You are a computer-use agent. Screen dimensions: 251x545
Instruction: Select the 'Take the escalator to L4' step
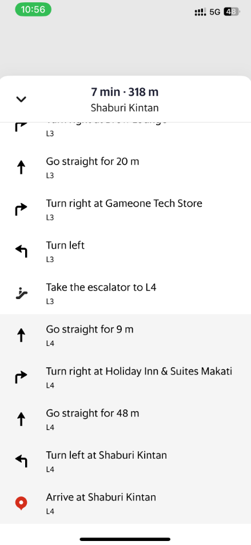point(126,293)
